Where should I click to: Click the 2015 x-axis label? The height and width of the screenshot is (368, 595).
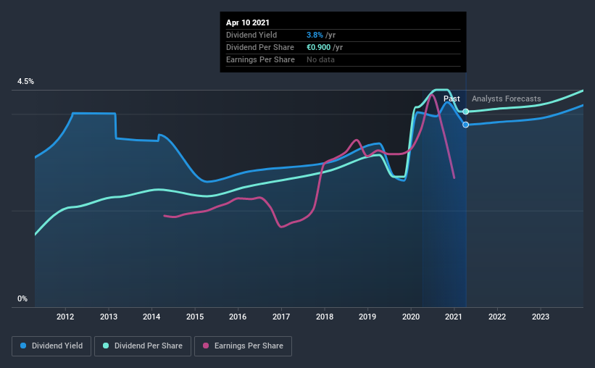pyautogui.click(x=195, y=317)
